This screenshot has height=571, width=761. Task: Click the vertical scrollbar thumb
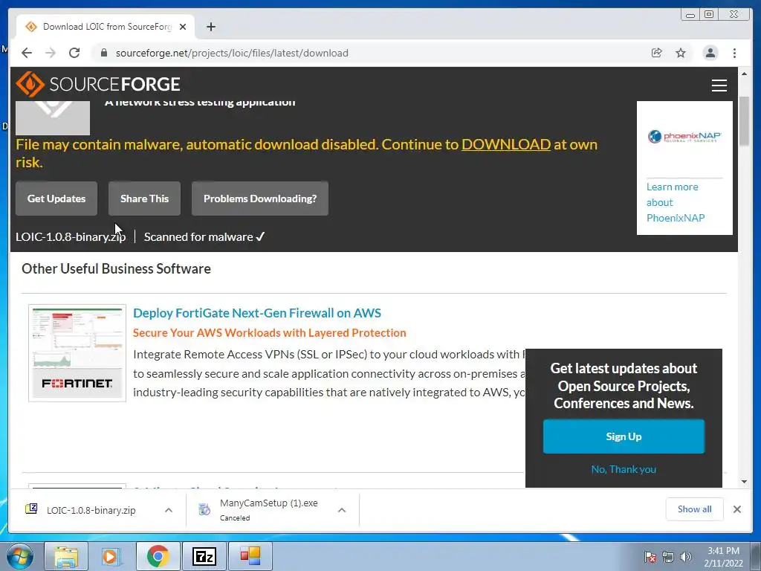pyautogui.click(x=744, y=120)
